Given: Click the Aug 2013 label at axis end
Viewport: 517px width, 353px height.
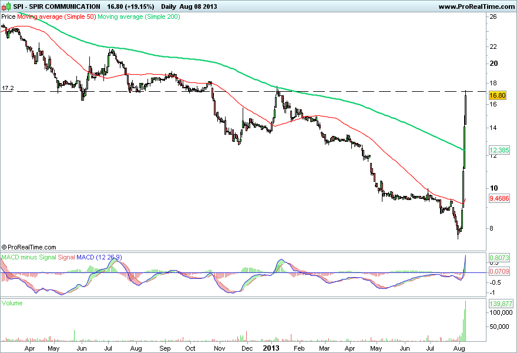Looking at the screenshot, I should (x=459, y=348).
